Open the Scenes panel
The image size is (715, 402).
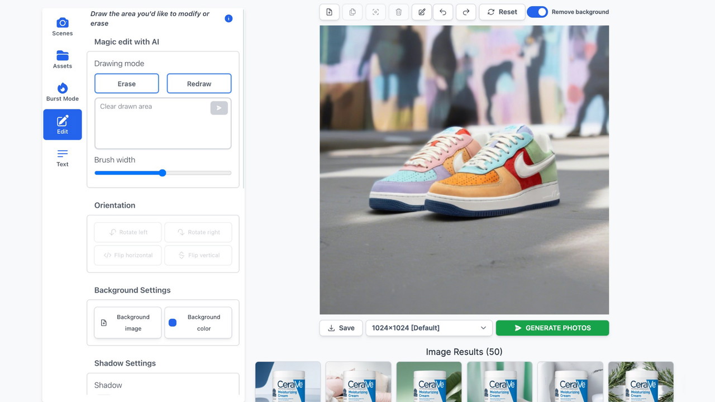[63, 26]
